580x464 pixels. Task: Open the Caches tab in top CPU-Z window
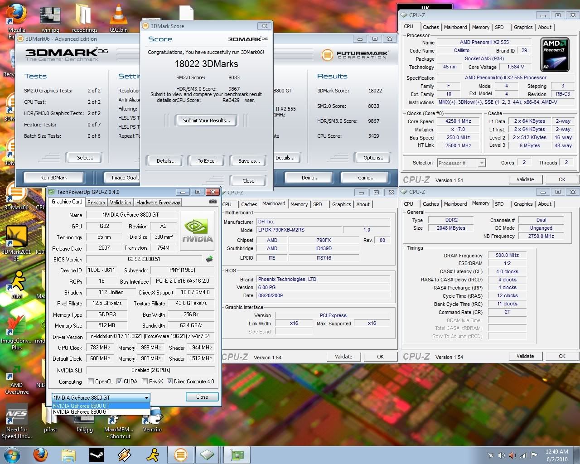(x=431, y=27)
